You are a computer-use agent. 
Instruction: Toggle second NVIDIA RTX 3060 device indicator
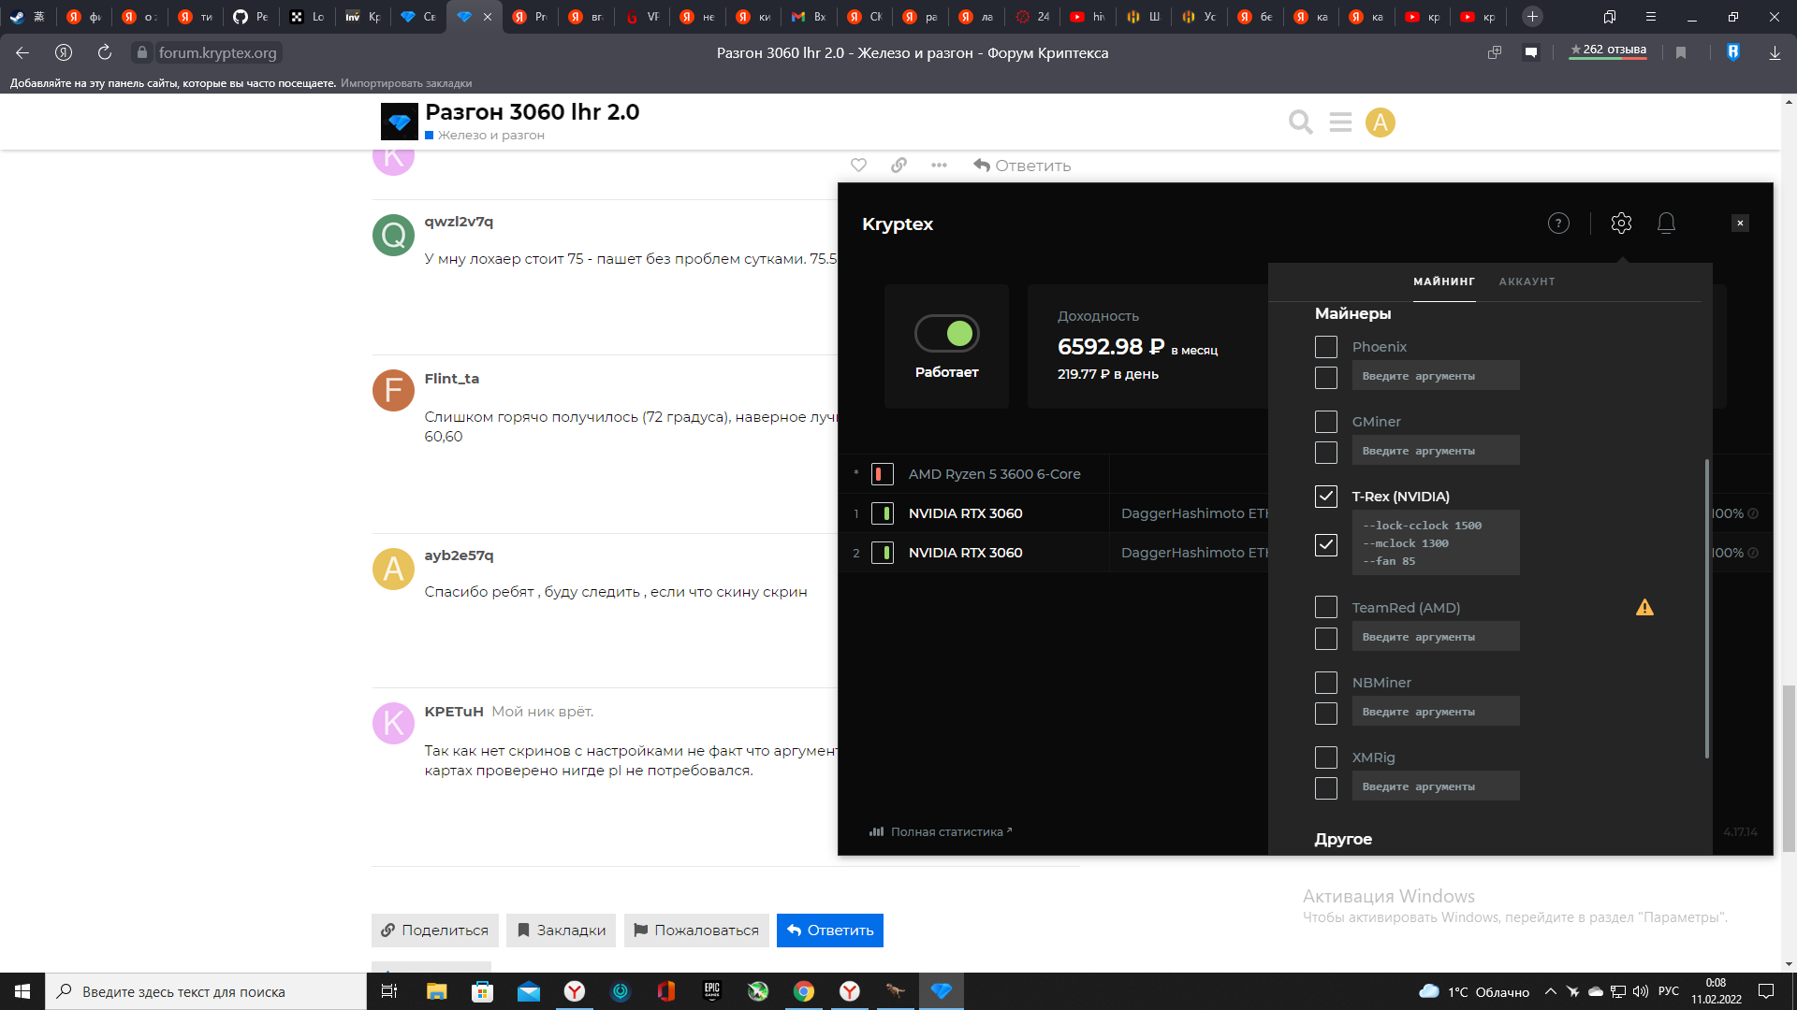click(x=883, y=553)
